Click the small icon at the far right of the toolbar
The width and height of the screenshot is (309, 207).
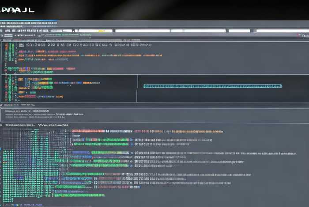[x=305, y=36]
